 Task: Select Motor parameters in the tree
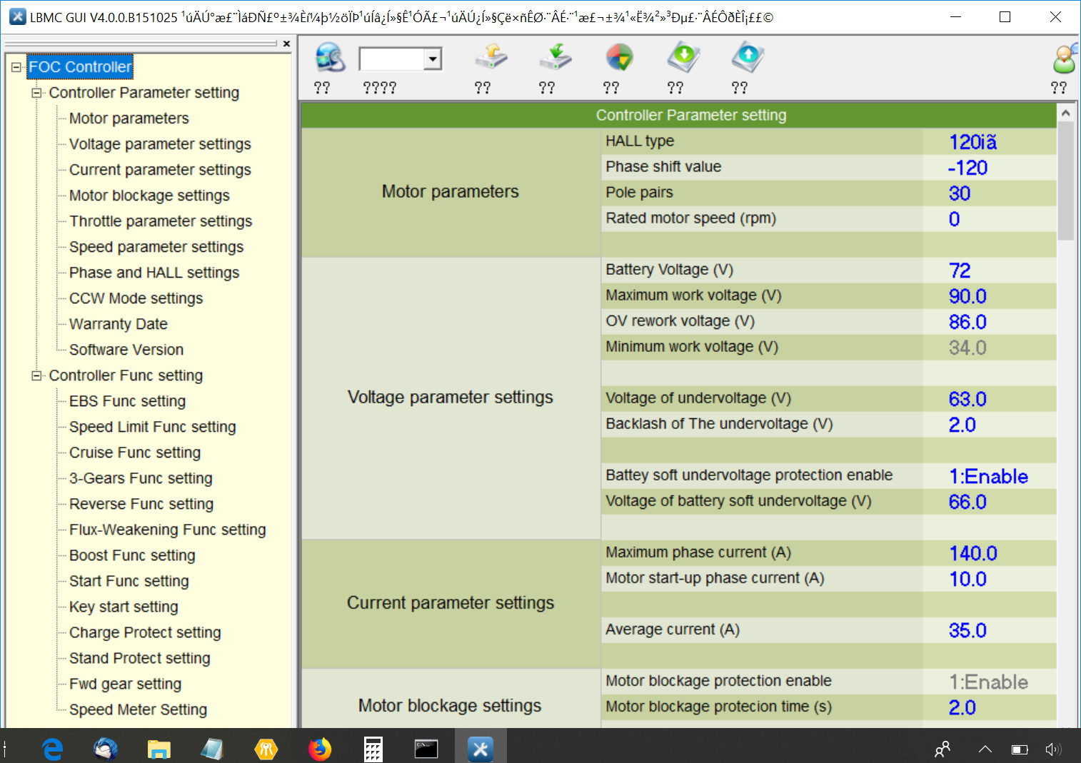tap(129, 118)
